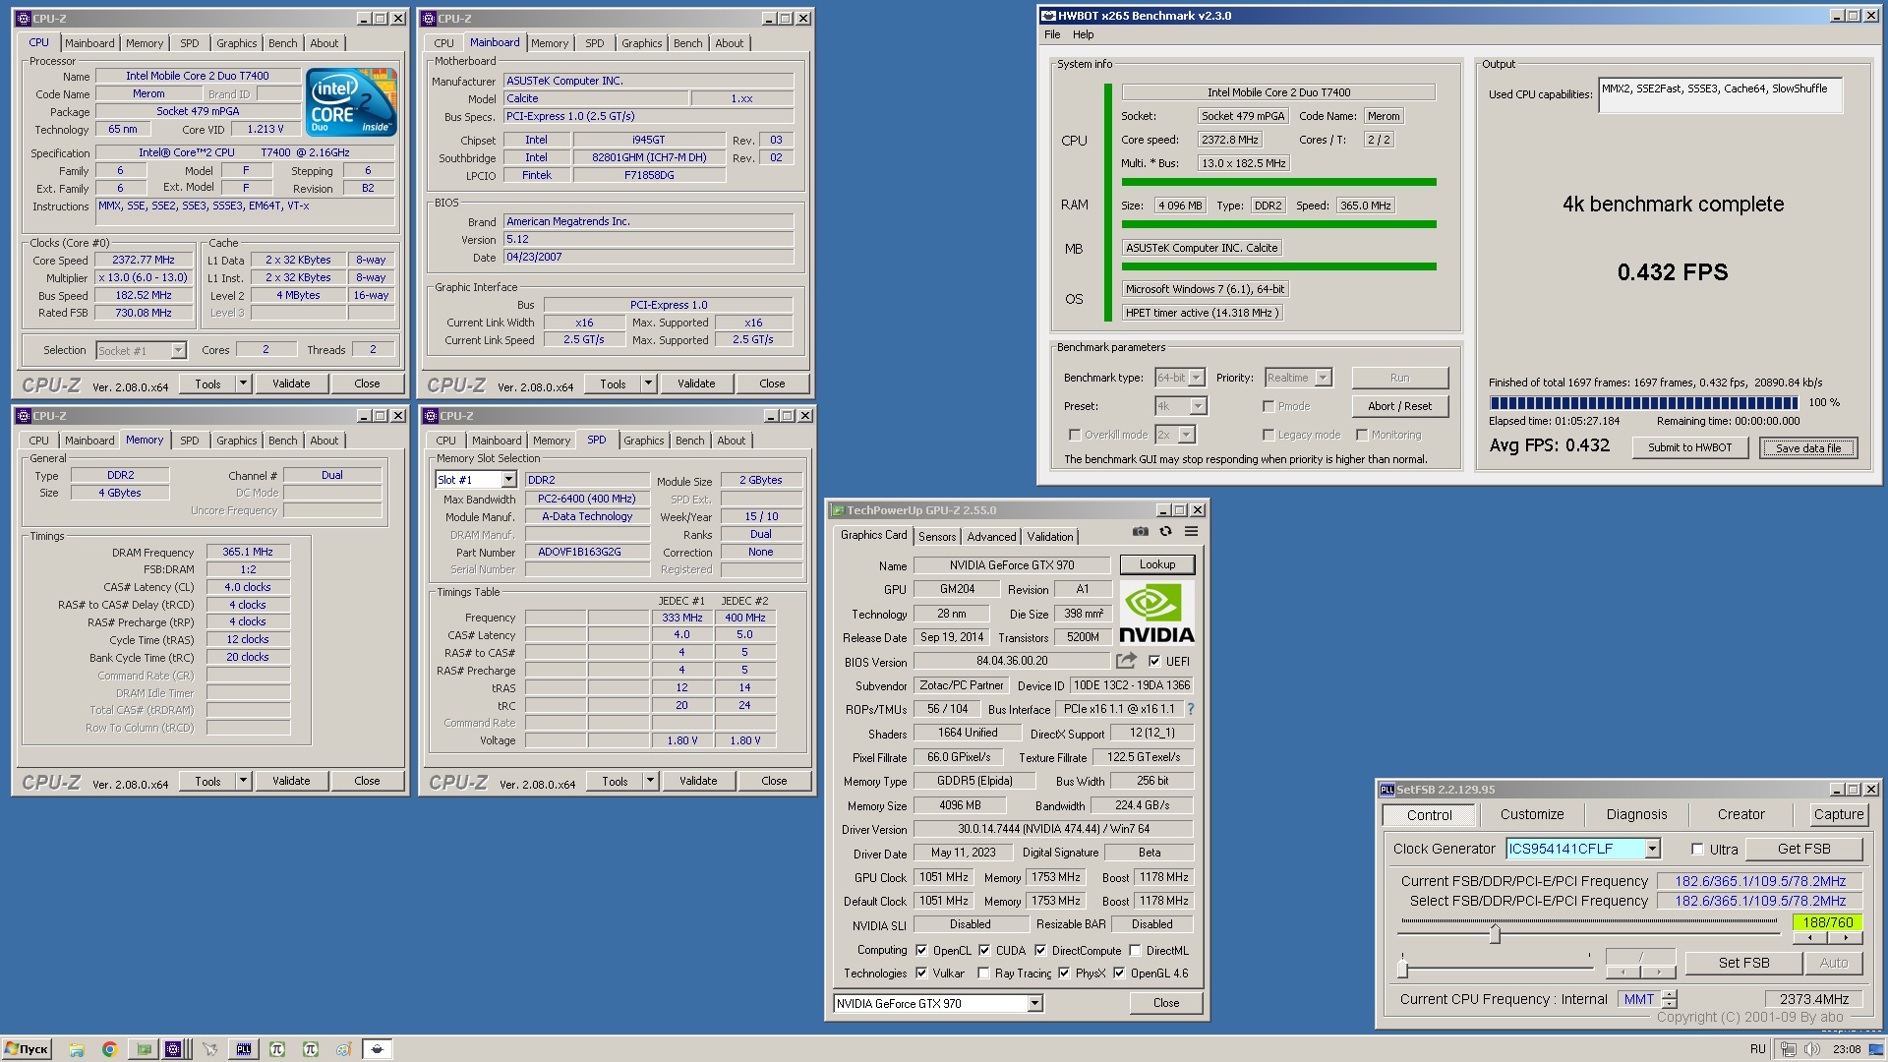Click the Set FSB button in SetFSB
Screen dimensions: 1888x1062
coord(1743,963)
